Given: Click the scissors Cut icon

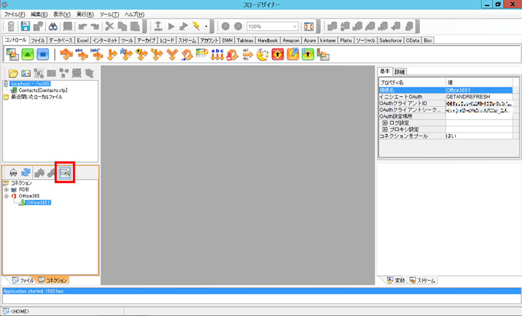Looking at the screenshot, I should (x=109, y=26).
